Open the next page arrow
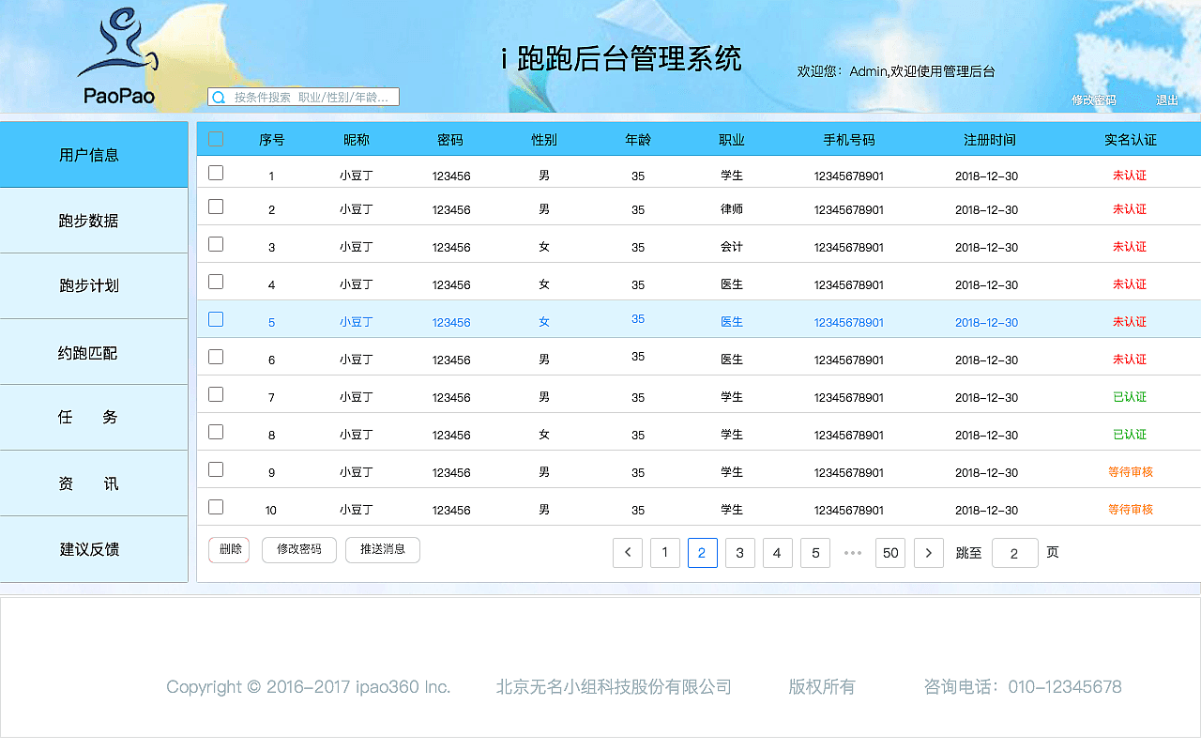1201x751 pixels. [x=928, y=553]
